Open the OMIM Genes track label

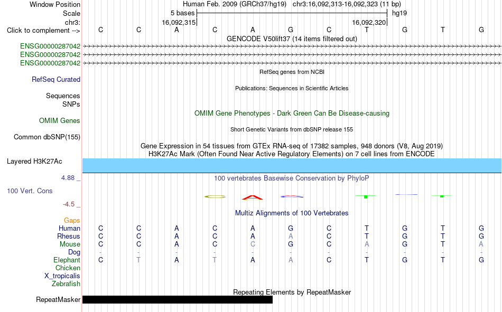(x=60, y=121)
